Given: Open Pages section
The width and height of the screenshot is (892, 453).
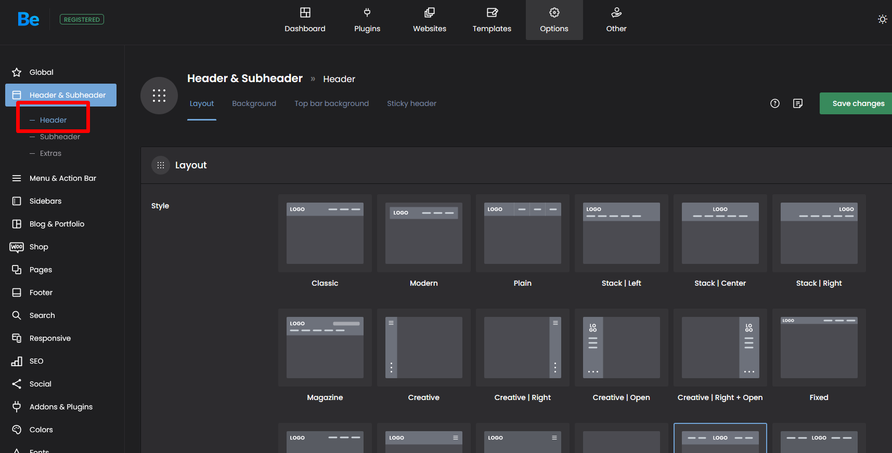Looking at the screenshot, I should coord(61,270).
